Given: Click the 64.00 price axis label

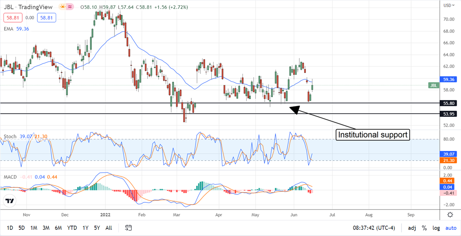Looking at the screenshot, I should tap(448, 54).
